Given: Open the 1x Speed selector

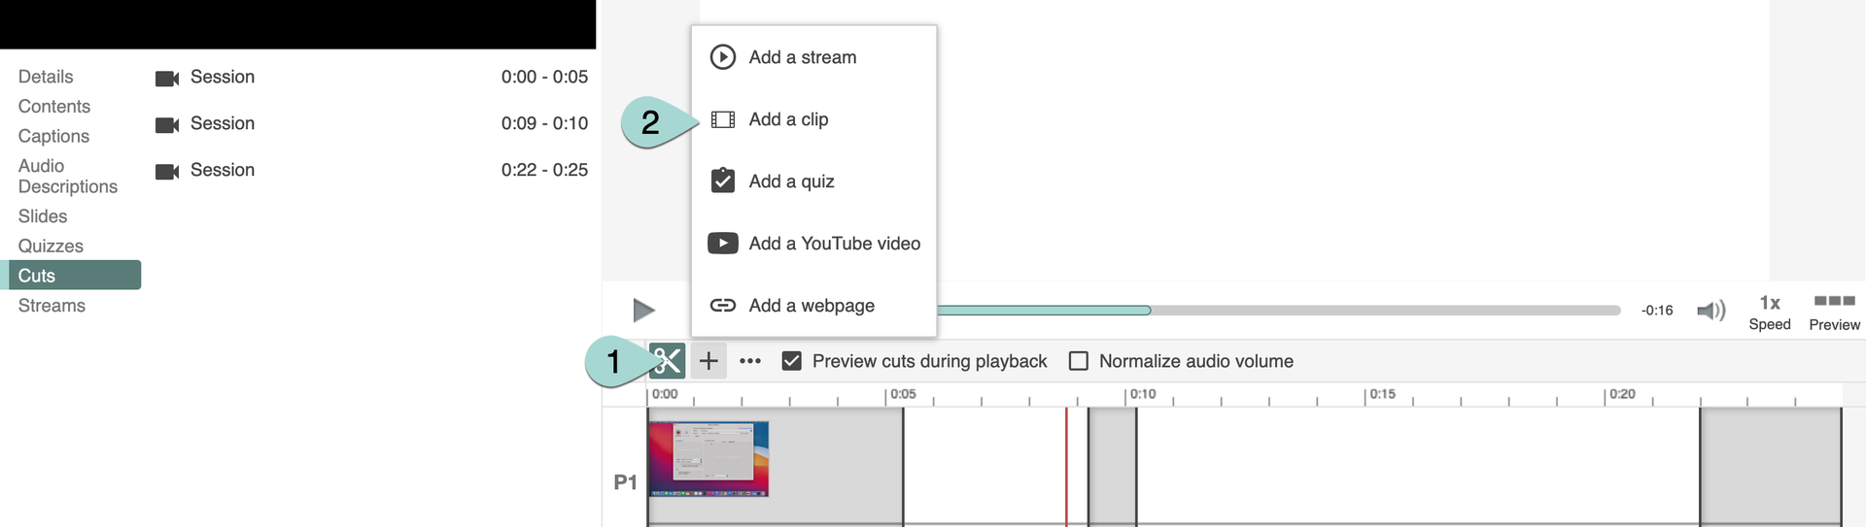Looking at the screenshot, I should (x=1769, y=313).
